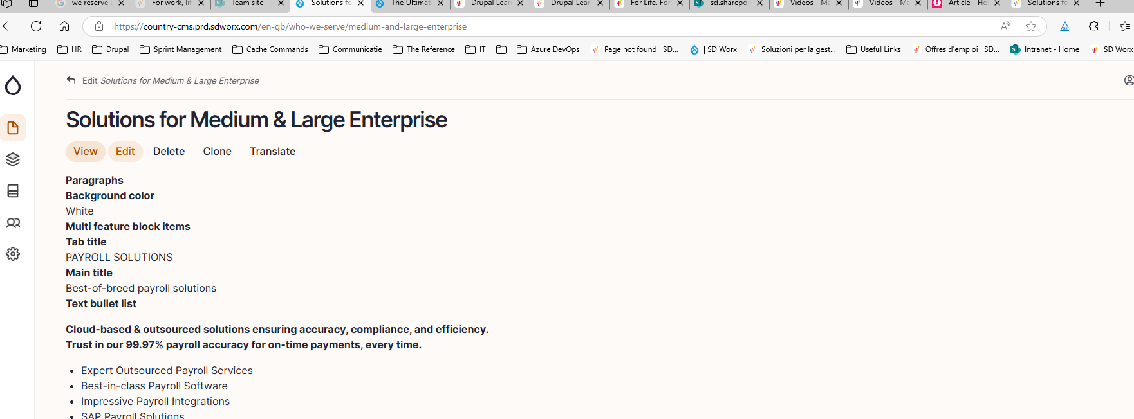Open the Configuration gear icon in sidebar
Image resolution: width=1134 pixels, height=419 pixels.
click(13, 254)
